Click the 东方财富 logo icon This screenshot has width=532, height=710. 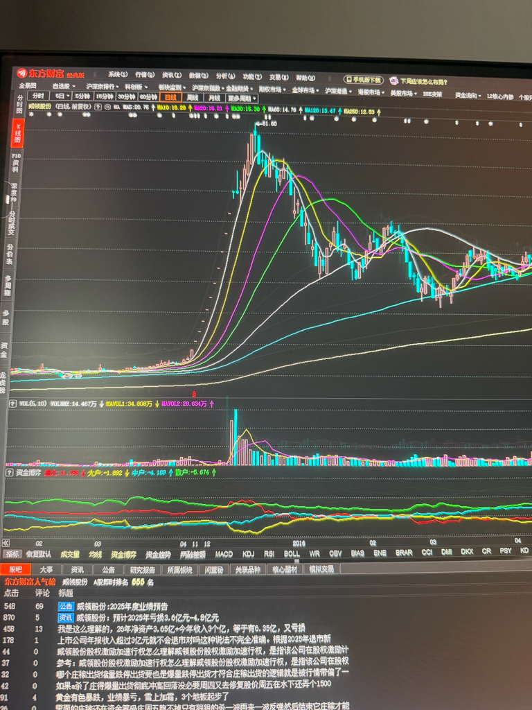click(x=21, y=72)
